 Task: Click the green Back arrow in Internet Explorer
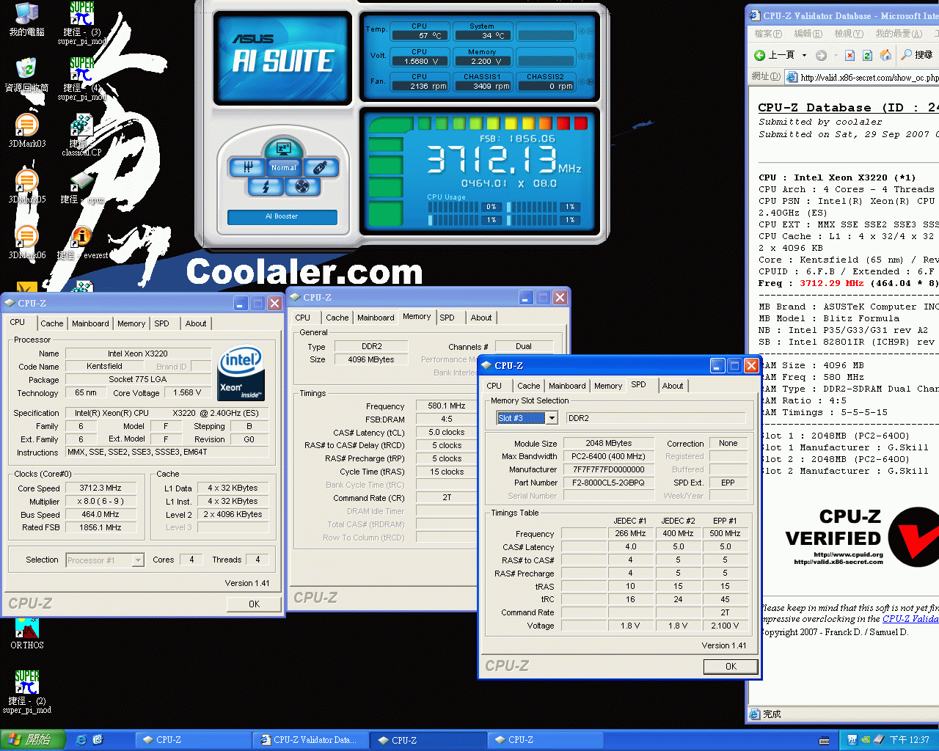[760, 55]
